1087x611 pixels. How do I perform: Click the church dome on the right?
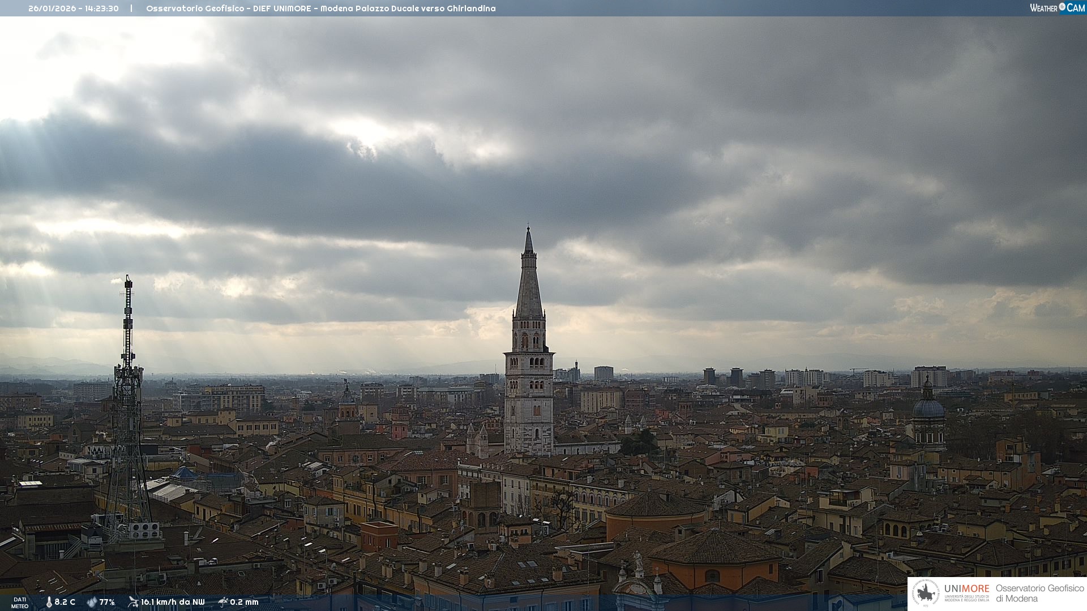click(x=928, y=407)
